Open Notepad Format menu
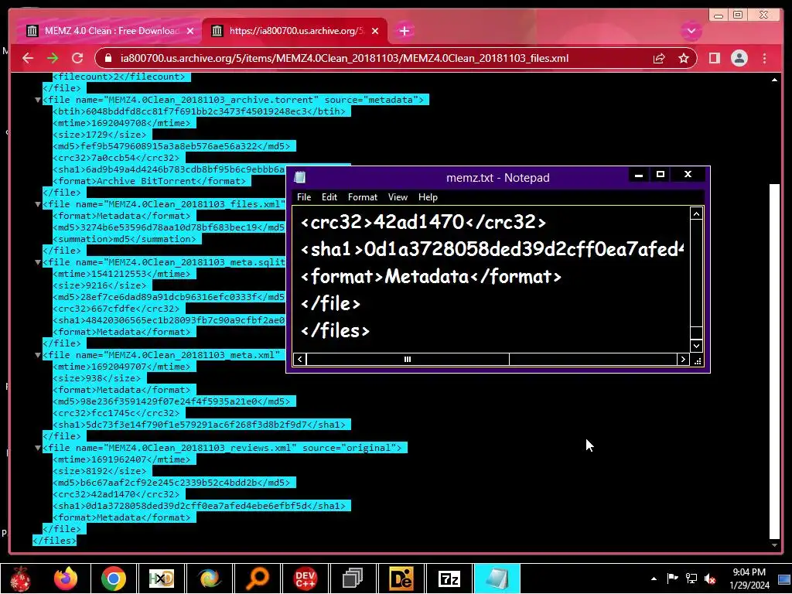The height and width of the screenshot is (594, 792). pyautogui.click(x=363, y=197)
